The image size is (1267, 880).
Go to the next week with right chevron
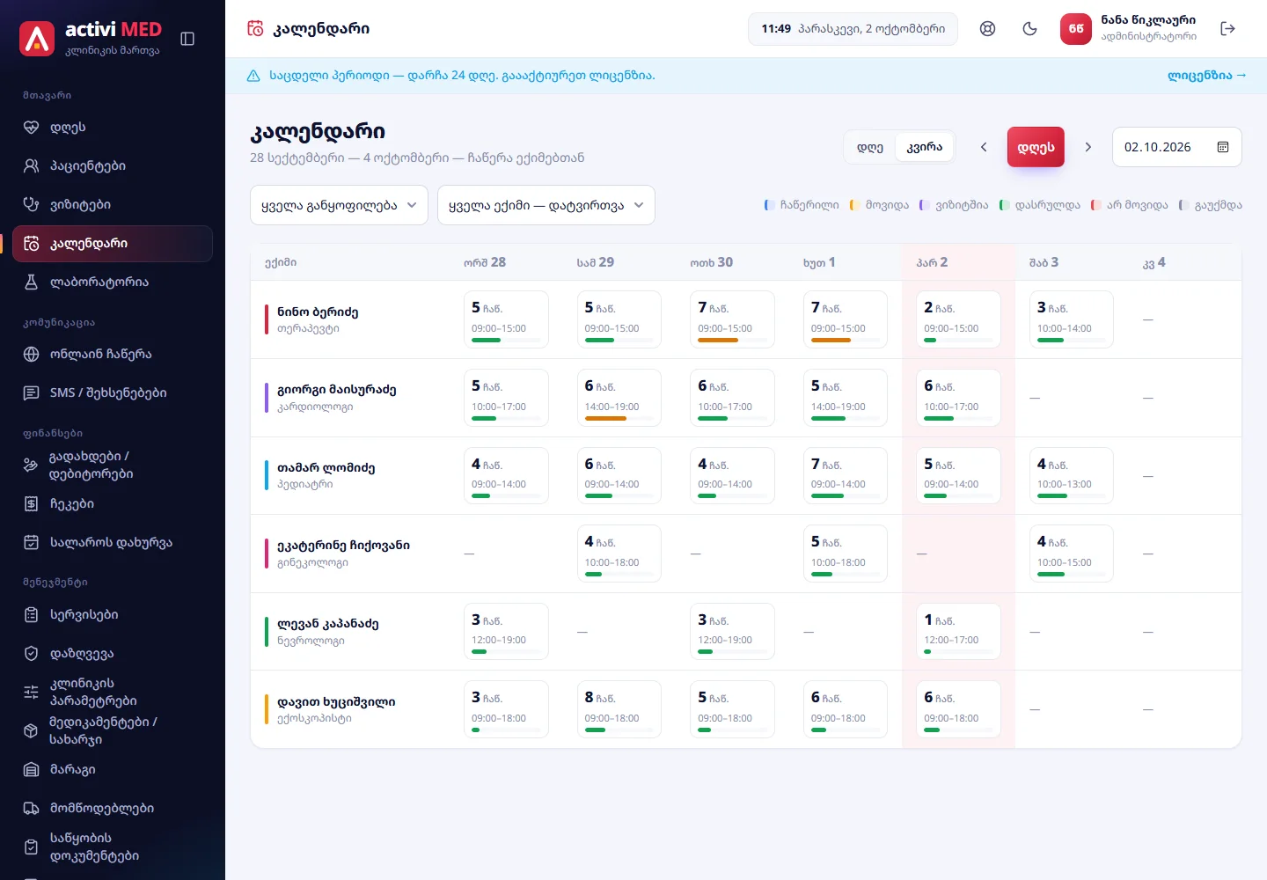click(x=1088, y=147)
